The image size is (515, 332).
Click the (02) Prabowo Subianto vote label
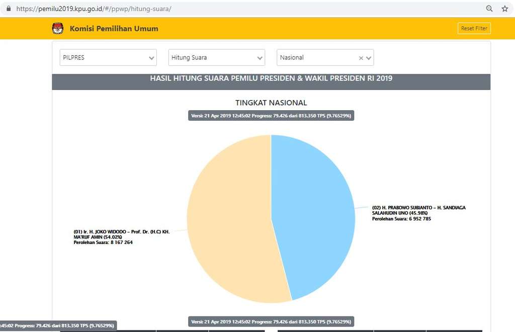[418, 213]
